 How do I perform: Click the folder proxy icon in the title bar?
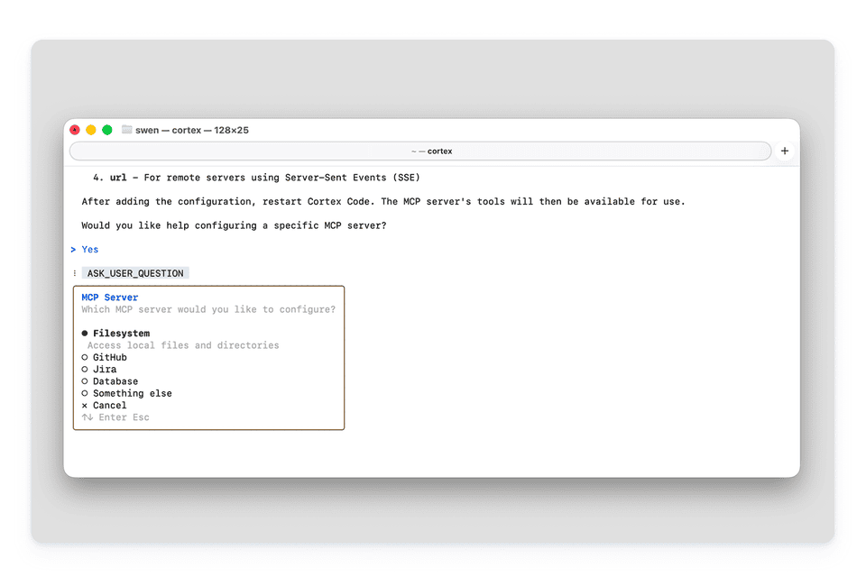tap(129, 129)
